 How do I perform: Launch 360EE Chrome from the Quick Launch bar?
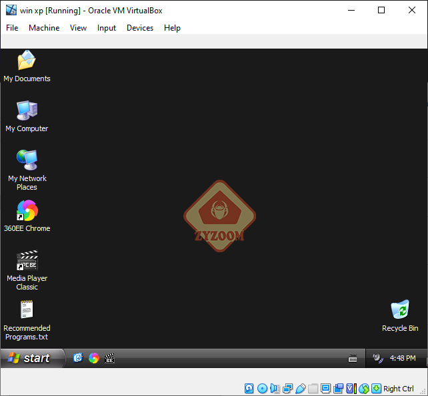click(94, 358)
